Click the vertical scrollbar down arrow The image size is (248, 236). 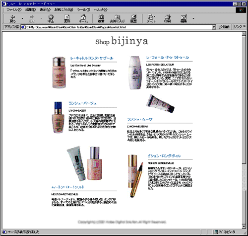(244, 226)
